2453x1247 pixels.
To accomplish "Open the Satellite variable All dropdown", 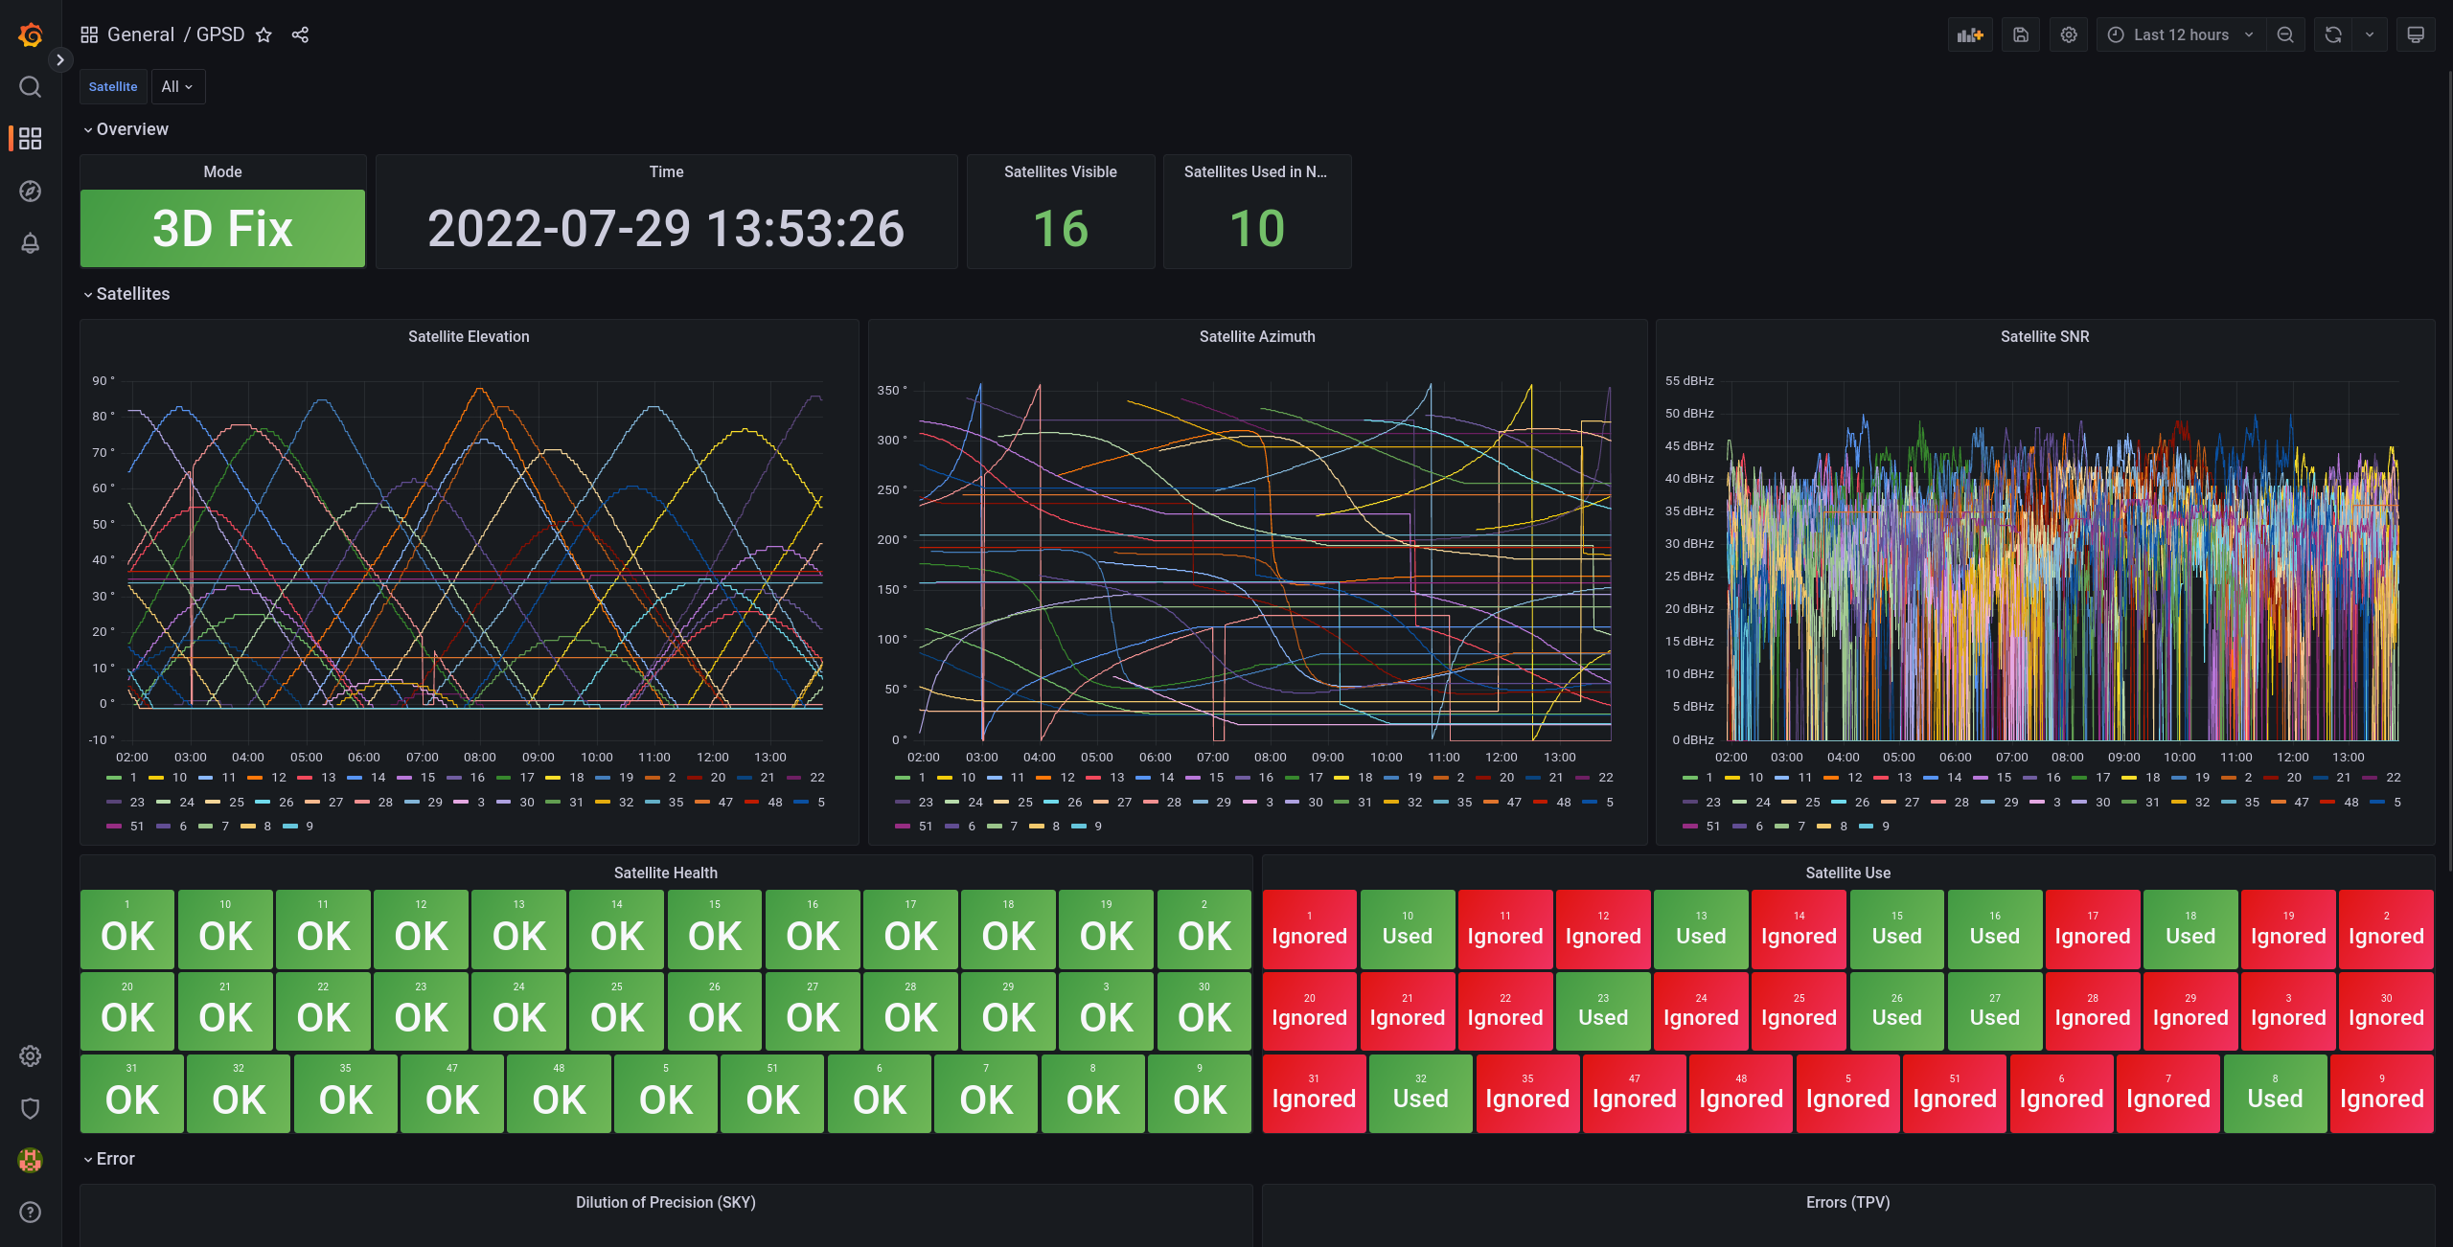I will coord(177,86).
